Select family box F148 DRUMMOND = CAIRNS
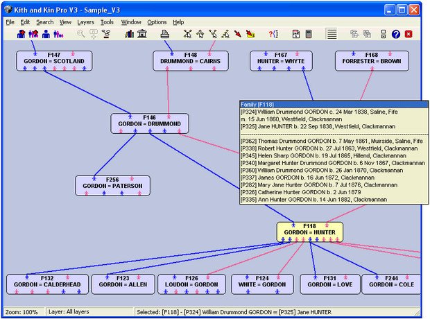Viewport: 430px width, 319px height. pyautogui.click(x=190, y=61)
